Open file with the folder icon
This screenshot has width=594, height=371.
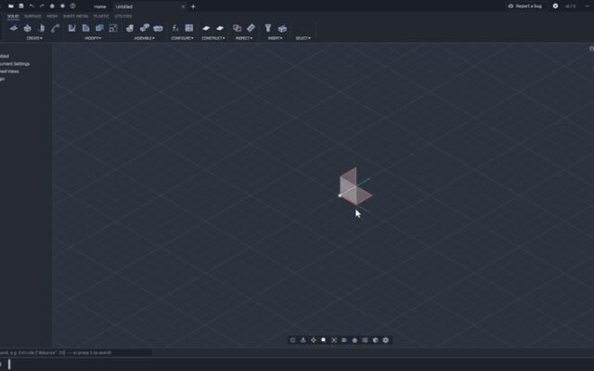tap(11, 6)
